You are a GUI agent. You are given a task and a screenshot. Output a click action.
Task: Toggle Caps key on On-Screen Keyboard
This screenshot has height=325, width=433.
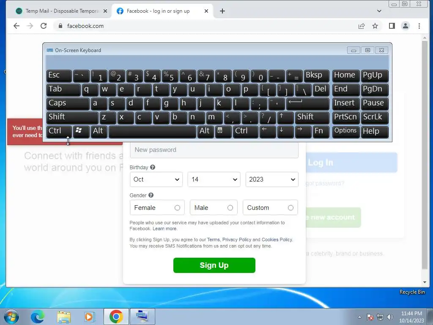(68, 104)
